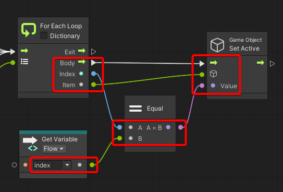The height and width of the screenshot is (192, 283).
Task: Click the blue Index output port
Action: (x=93, y=74)
